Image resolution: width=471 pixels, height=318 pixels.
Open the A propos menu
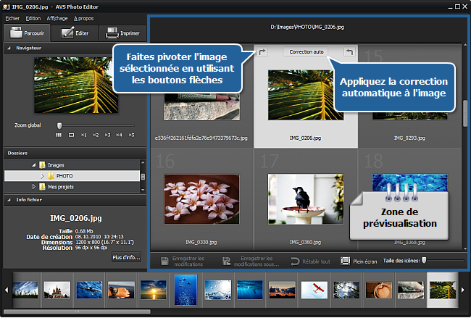83,18
